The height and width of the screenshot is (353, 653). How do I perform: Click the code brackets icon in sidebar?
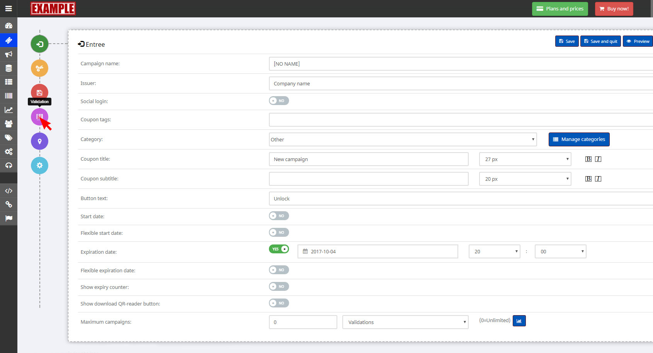pyautogui.click(x=9, y=191)
